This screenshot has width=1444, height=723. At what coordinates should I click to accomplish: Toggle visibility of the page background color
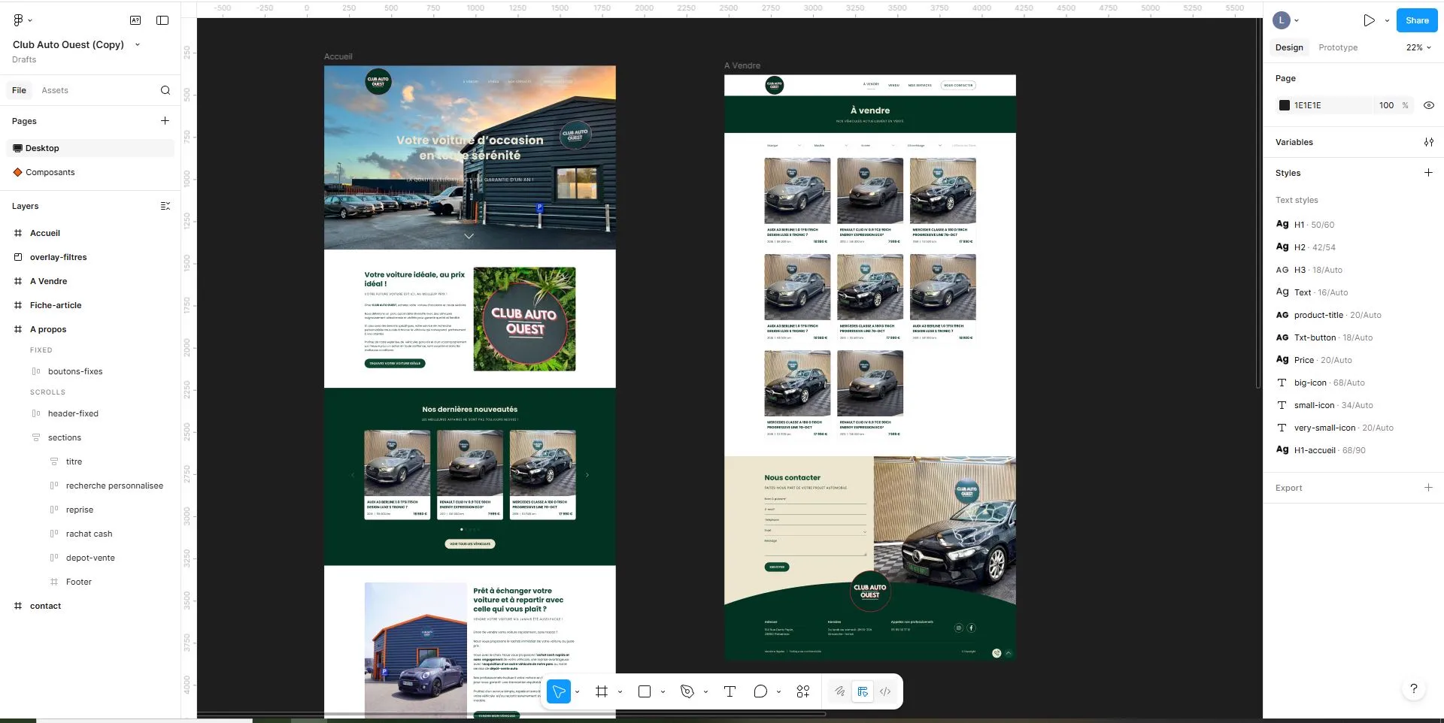click(x=1428, y=105)
